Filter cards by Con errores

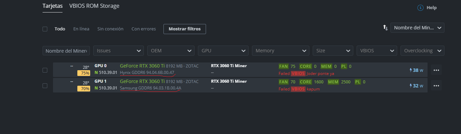(144, 29)
